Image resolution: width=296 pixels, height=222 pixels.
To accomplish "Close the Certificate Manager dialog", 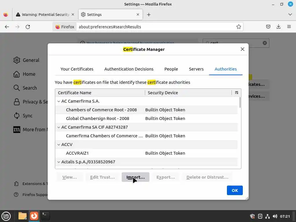I will [243, 49].
